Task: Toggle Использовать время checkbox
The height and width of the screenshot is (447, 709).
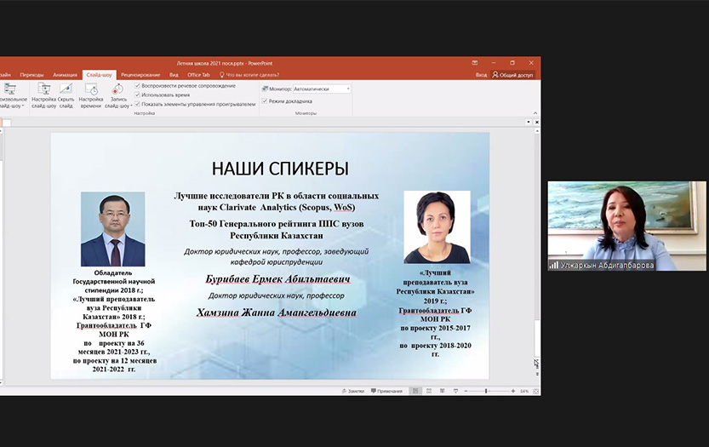Action: pos(138,95)
